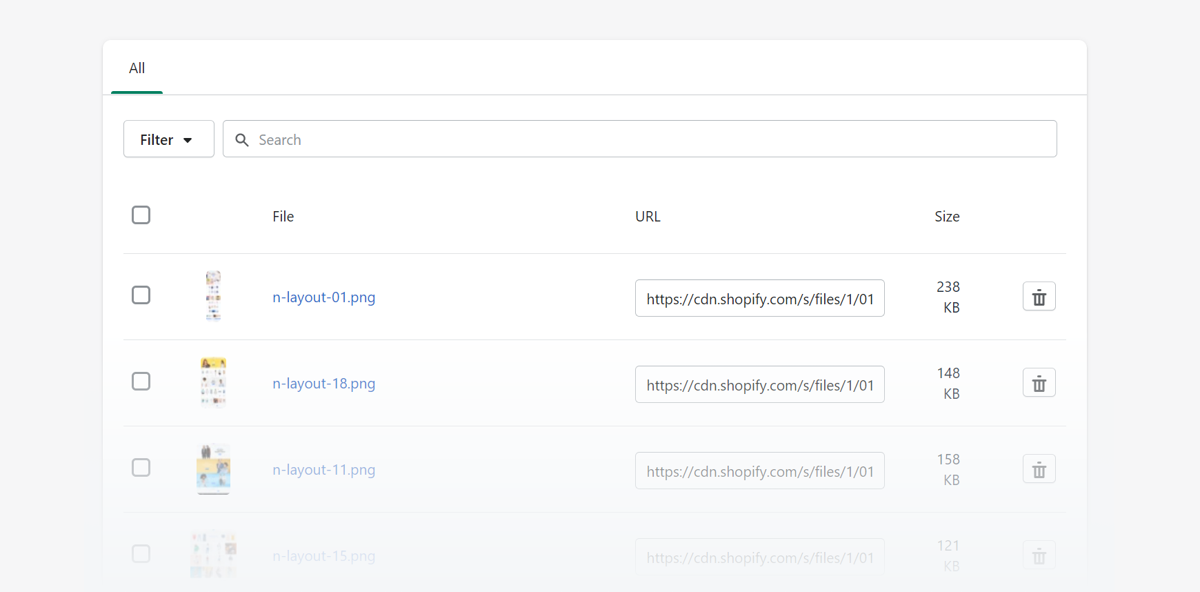Screen dimensions: 1200x592
Task: Click the URL box for n-layout-18.png
Action: click(759, 385)
